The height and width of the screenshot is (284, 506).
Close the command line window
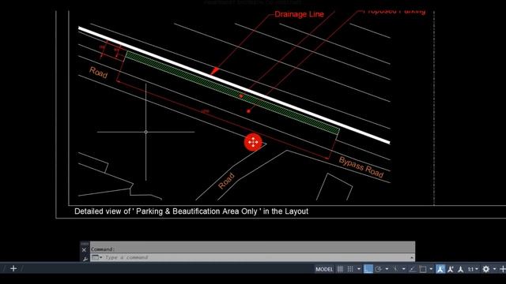(x=84, y=250)
